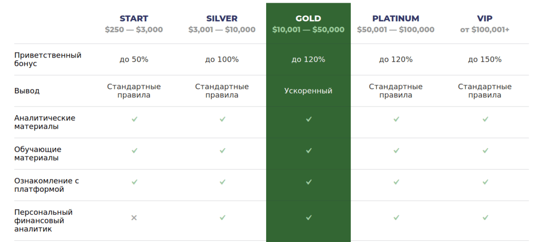Viewport: 544px width, 242px height.
Task: Click the VIP checkmark for Персональный финансовый аналитик
Action: click(x=485, y=218)
